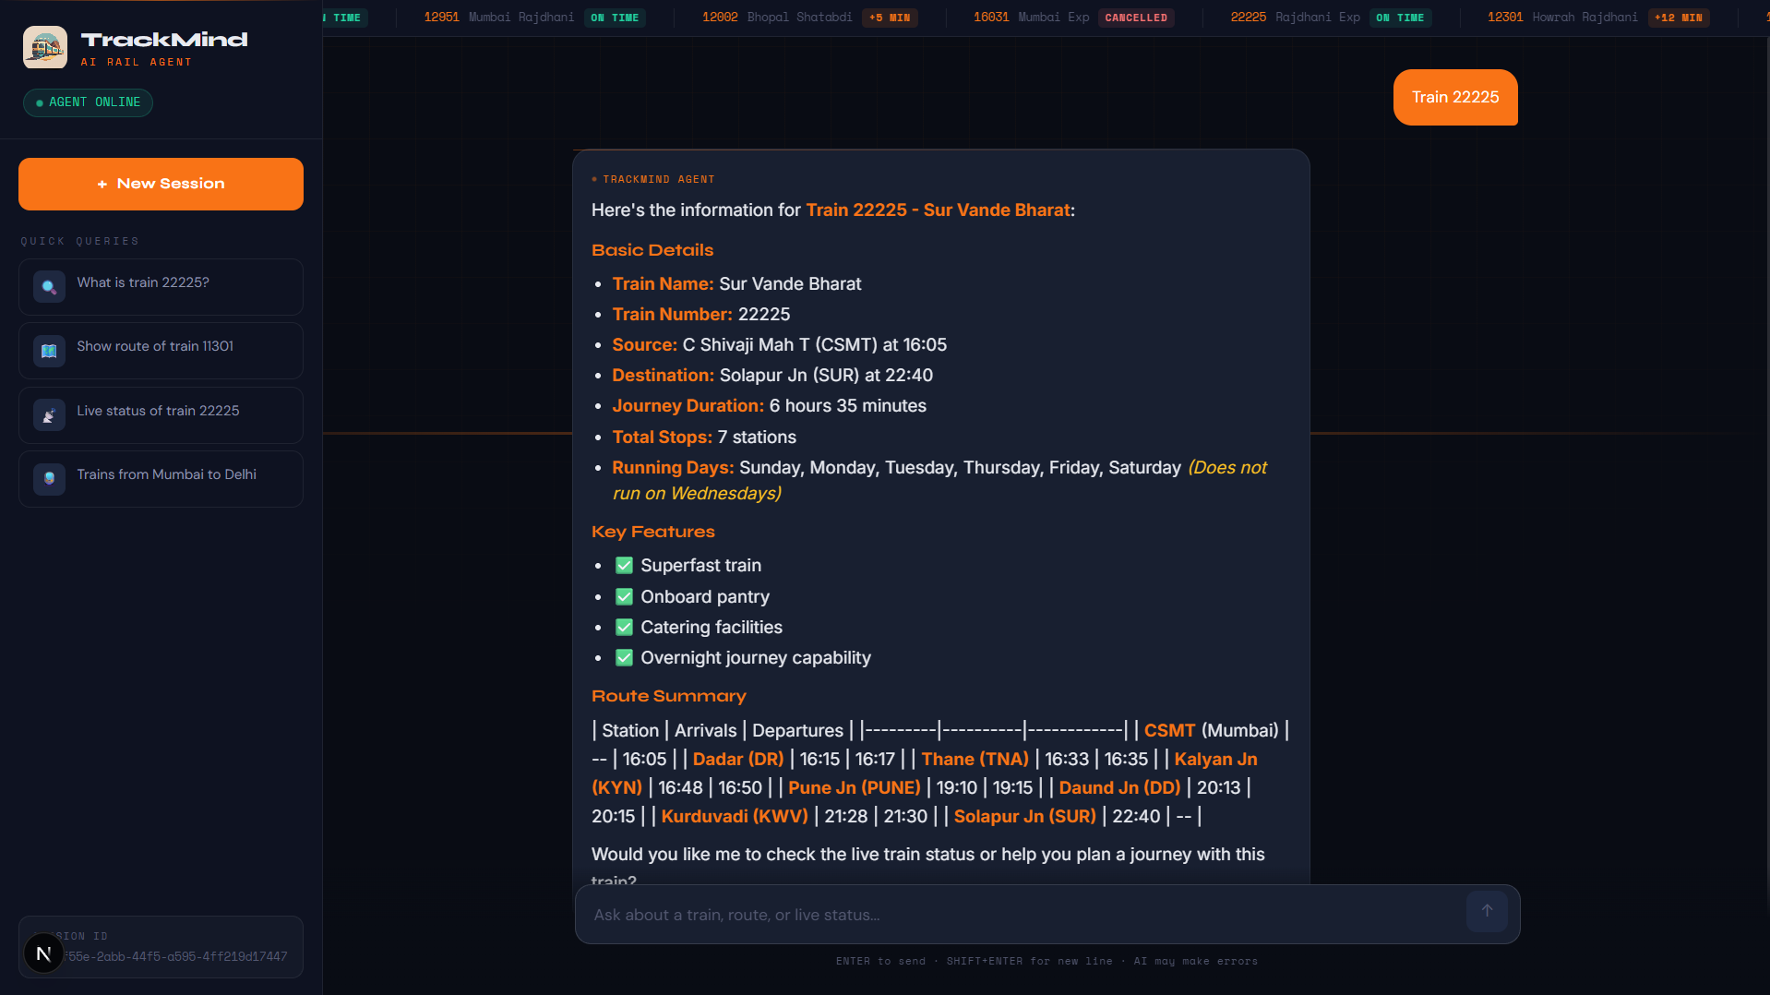Click the map icon beside 'Show route of train 11301'
The height and width of the screenshot is (995, 1770).
pos(49,351)
